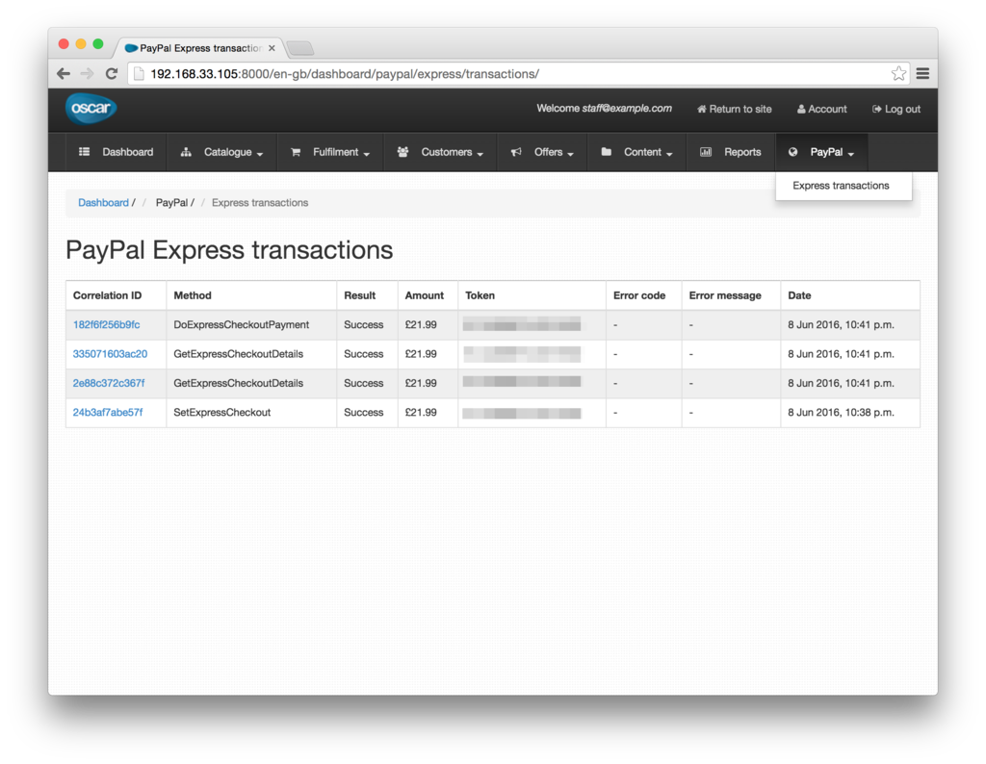Click the PayPal globe icon

coord(793,152)
